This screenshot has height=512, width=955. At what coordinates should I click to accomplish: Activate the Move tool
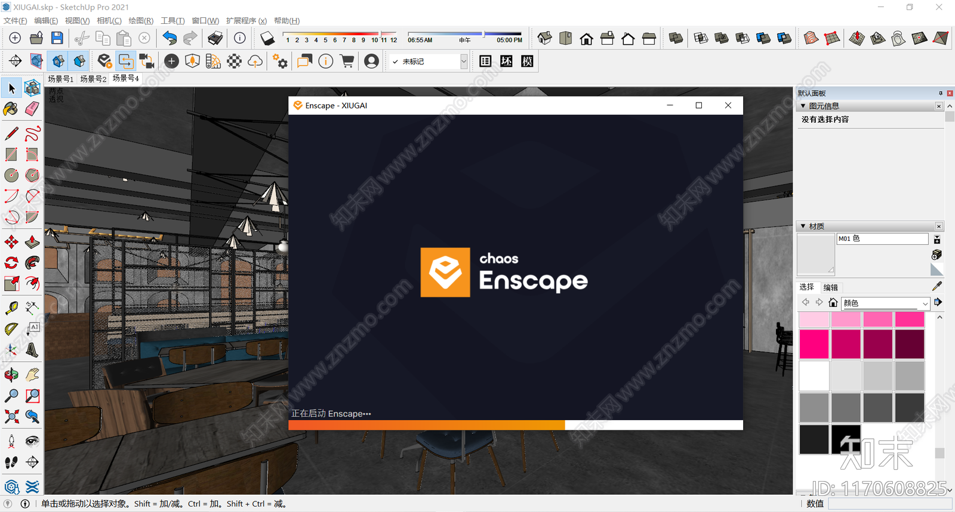coord(11,242)
